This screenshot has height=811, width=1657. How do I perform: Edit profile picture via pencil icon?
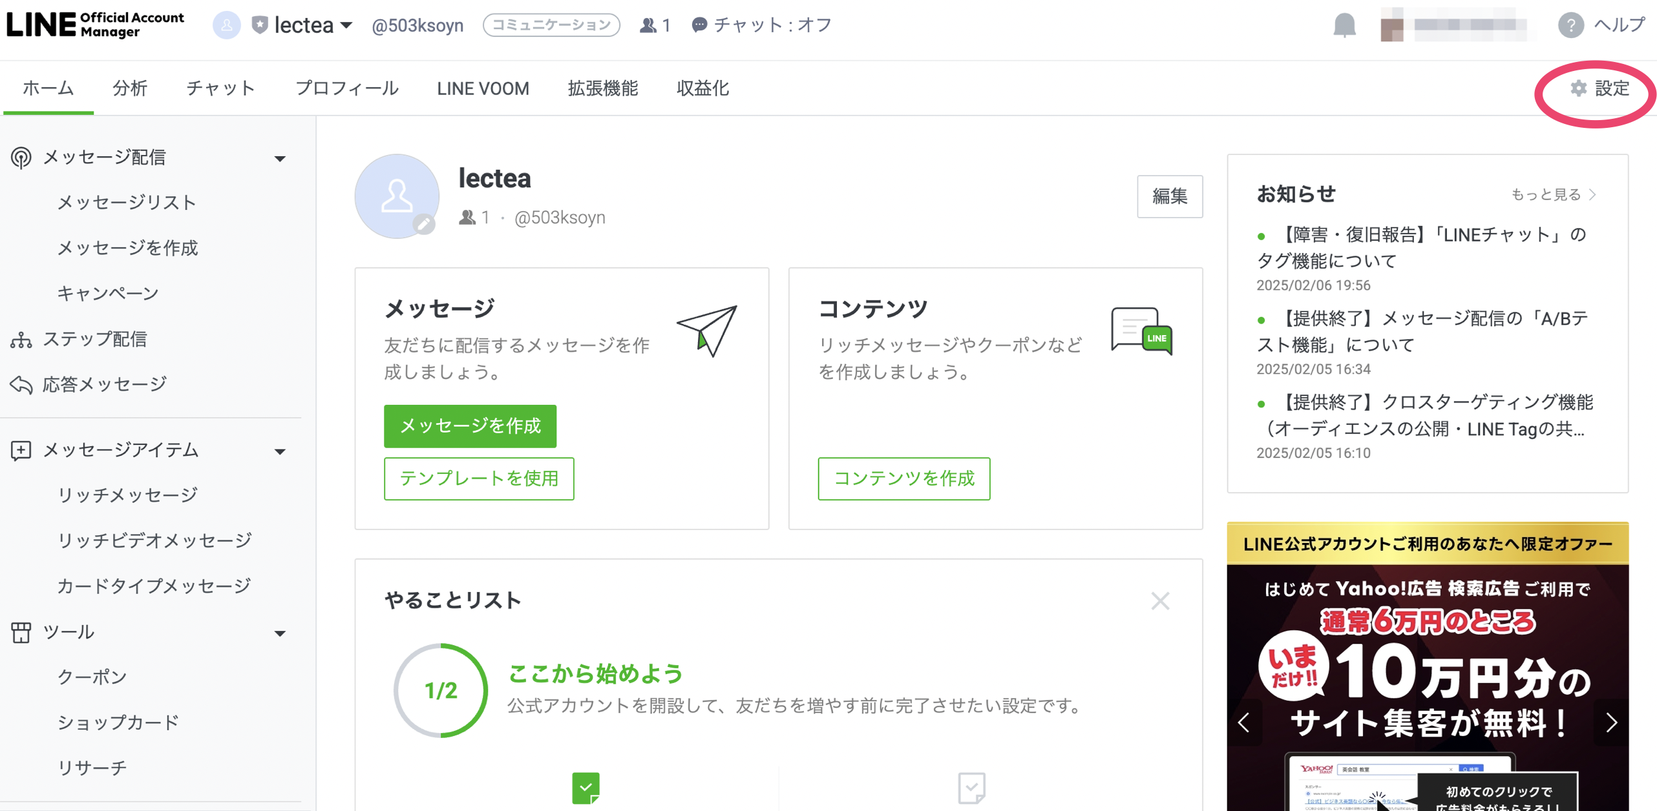[x=425, y=223]
